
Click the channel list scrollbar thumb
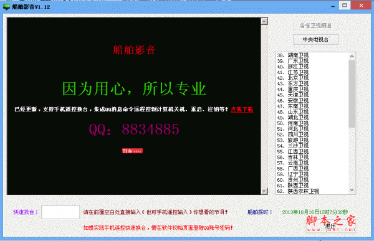pos(352,93)
